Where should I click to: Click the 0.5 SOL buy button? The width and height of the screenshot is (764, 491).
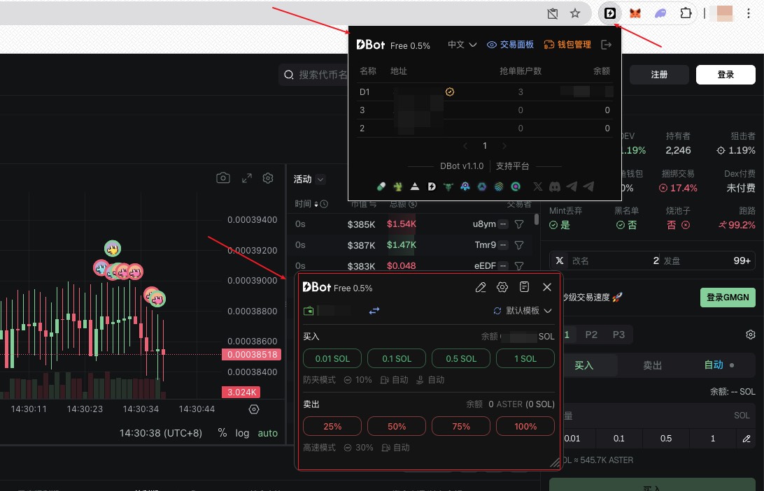(461, 359)
